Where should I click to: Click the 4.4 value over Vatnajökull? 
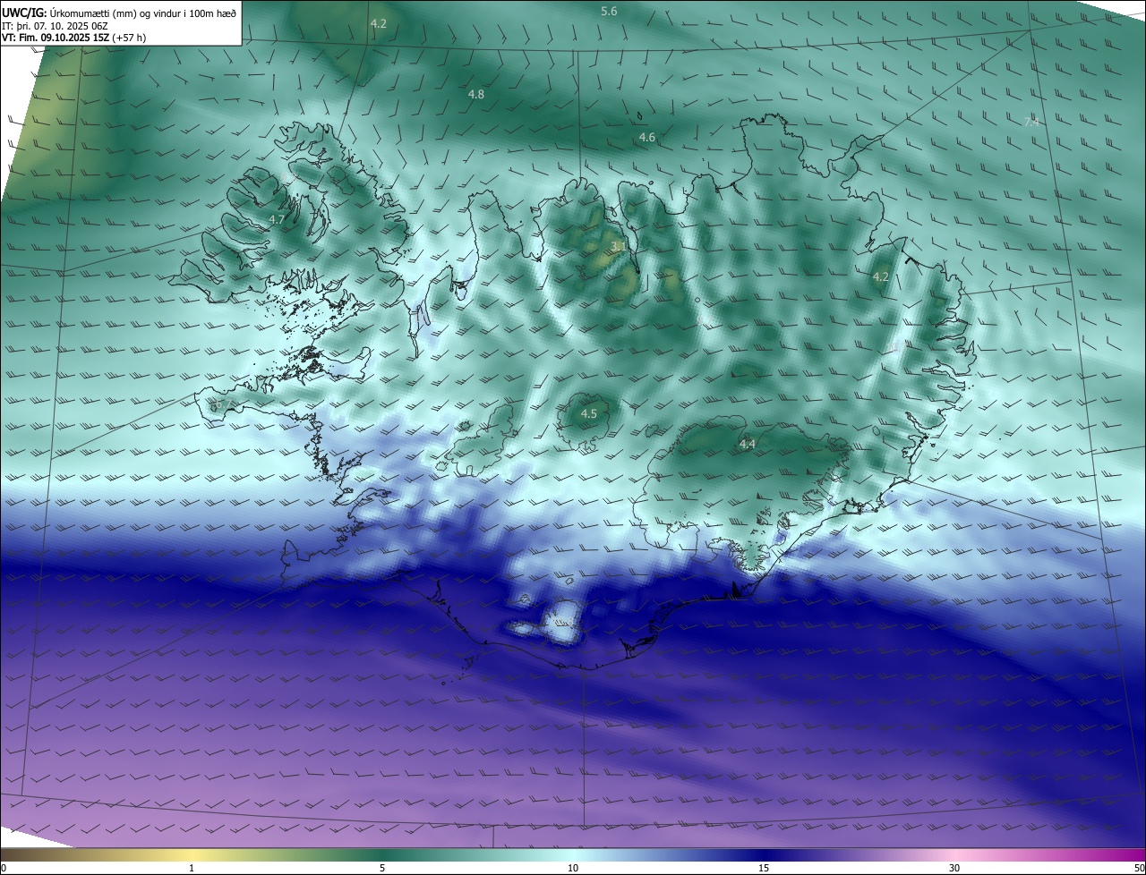coord(748,444)
